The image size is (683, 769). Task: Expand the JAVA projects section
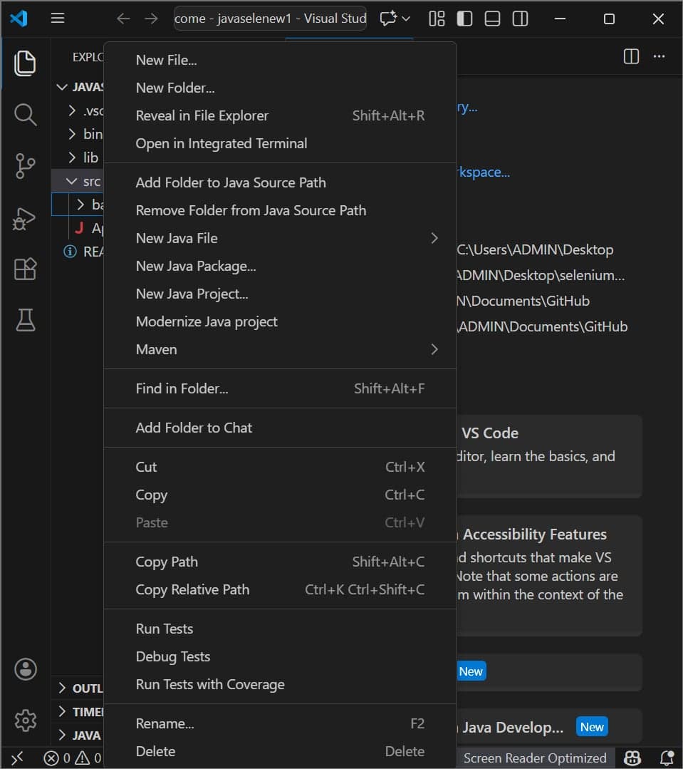point(78,736)
